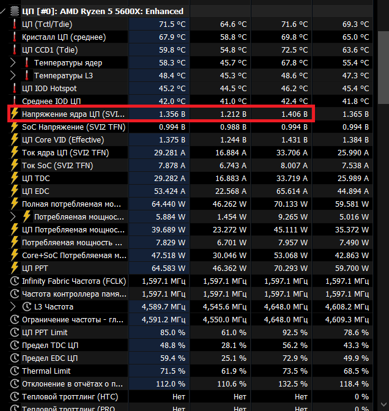
Task: Click the current value 71.5 °C of Tctl/Tdie
Action: [172, 24]
